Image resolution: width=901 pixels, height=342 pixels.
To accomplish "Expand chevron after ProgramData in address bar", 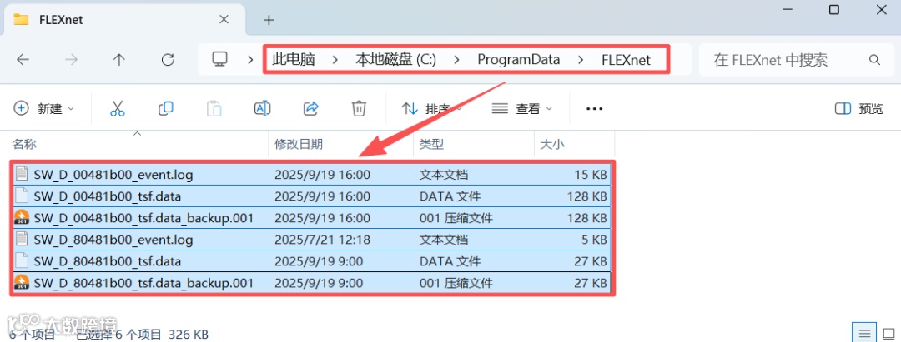I will pos(581,60).
